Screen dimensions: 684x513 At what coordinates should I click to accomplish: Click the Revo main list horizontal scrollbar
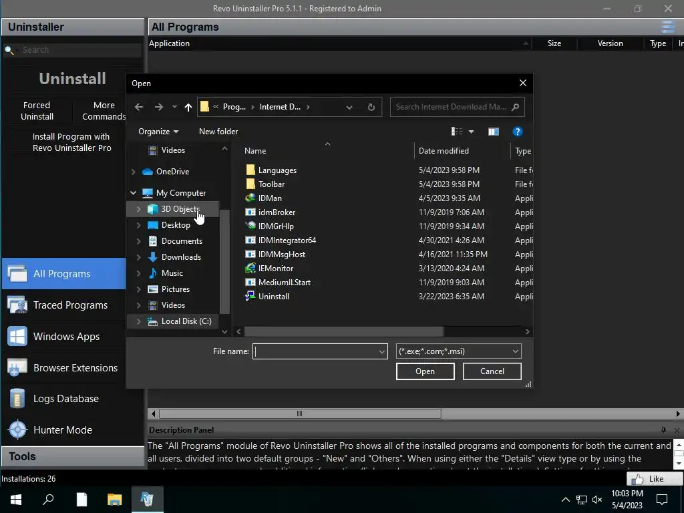[x=300, y=413]
